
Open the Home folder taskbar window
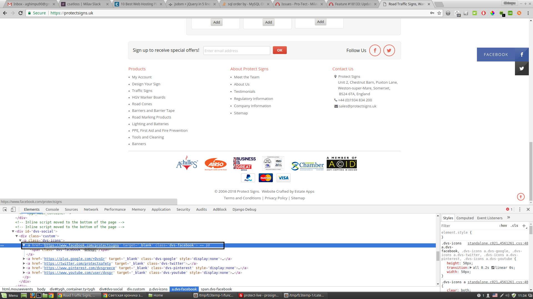(x=169, y=295)
